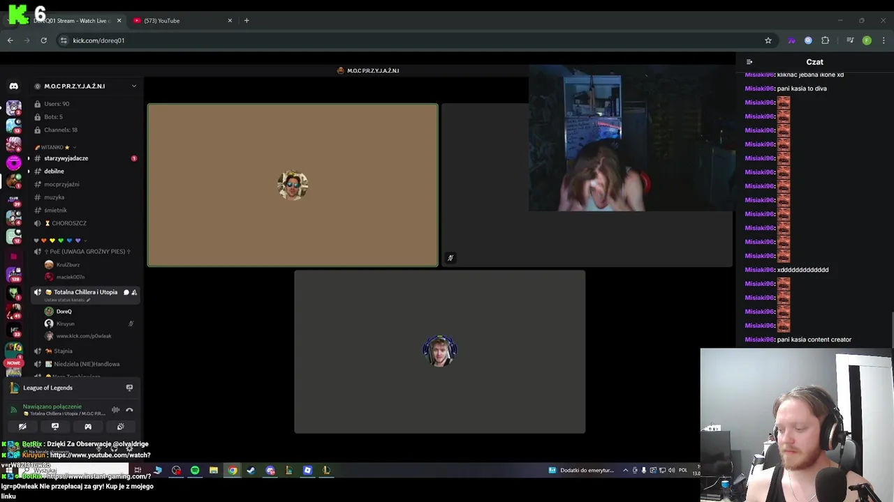Open the 7TV extension icon
The width and height of the screenshot is (894, 502).
tap(791, 40)
